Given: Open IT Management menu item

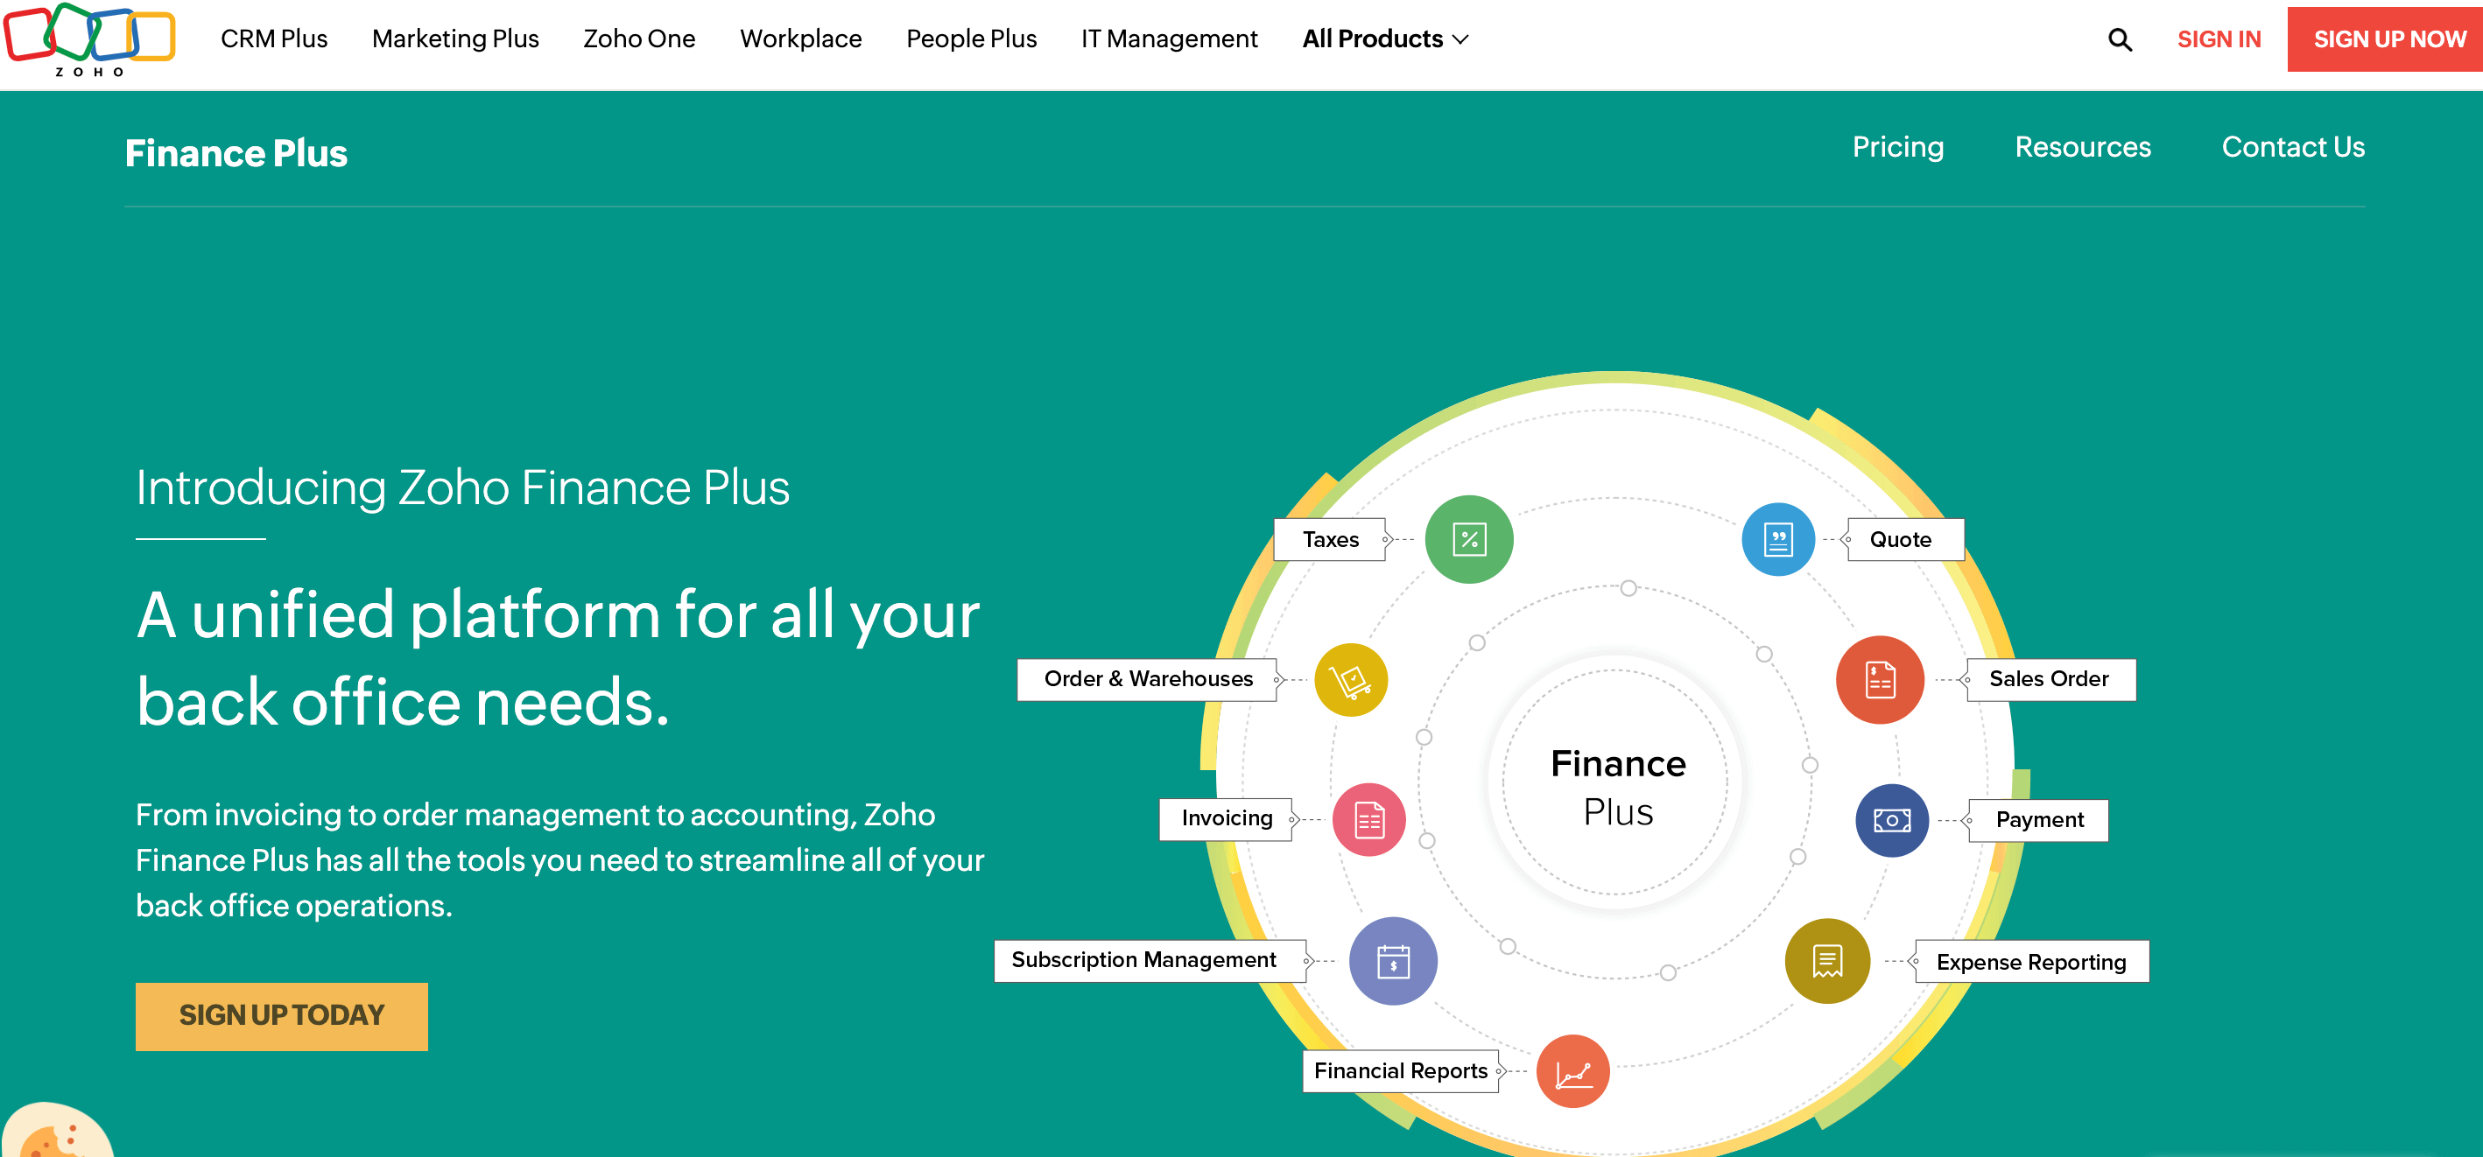Looking at the screenshot, I should point(1168,39).
